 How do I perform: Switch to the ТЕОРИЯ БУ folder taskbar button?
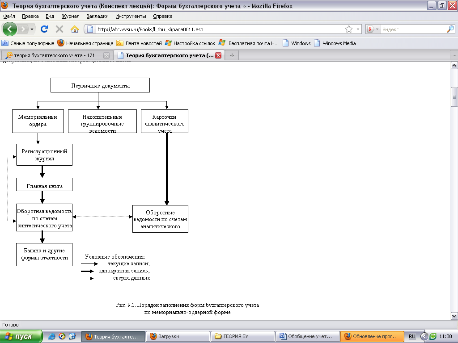tap(242, 336)
